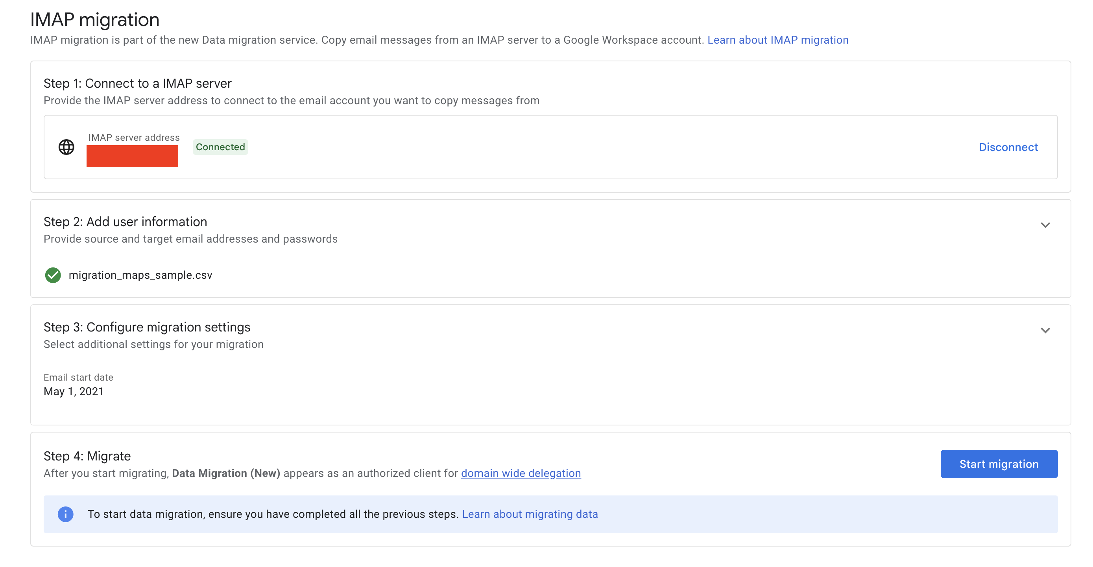The image size is (1093, 567).
Task: Disconnect from the IMAP server
Action: [1008, 147]
